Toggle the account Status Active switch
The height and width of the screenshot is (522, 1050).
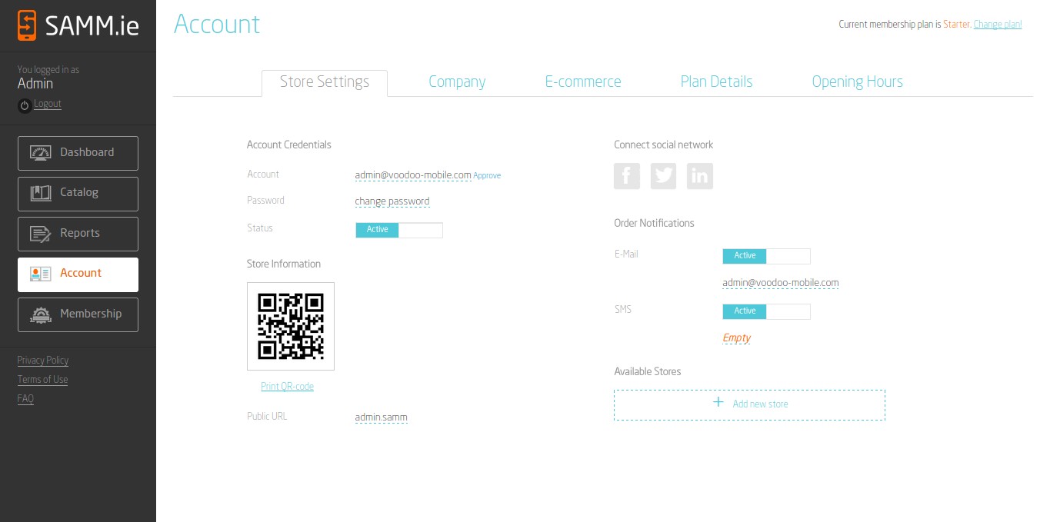[398, 230]
